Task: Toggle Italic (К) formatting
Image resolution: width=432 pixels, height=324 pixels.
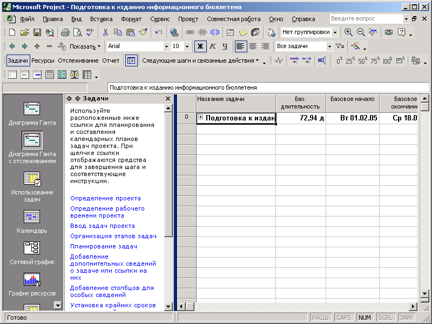Action: pyautogui.click(x=212, y=46)
